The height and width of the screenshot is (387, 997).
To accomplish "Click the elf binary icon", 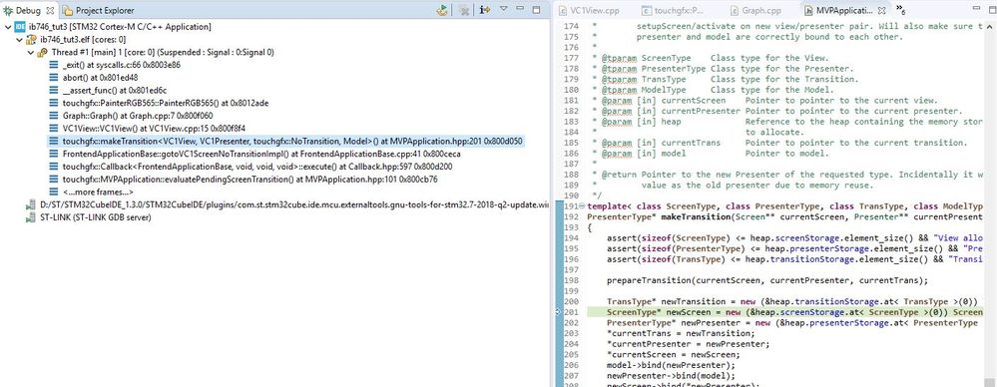I will pyautogui.click(x=31, y=40).
